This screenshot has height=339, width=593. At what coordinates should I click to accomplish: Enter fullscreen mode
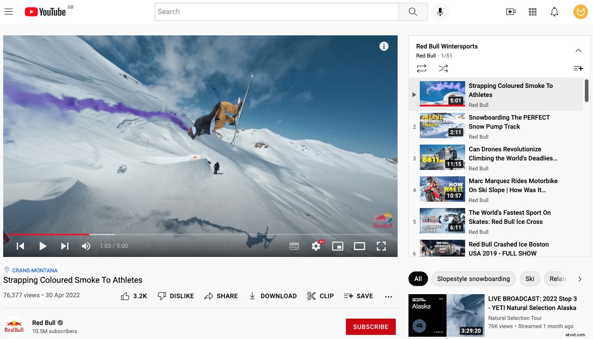[x=381, y=246]
